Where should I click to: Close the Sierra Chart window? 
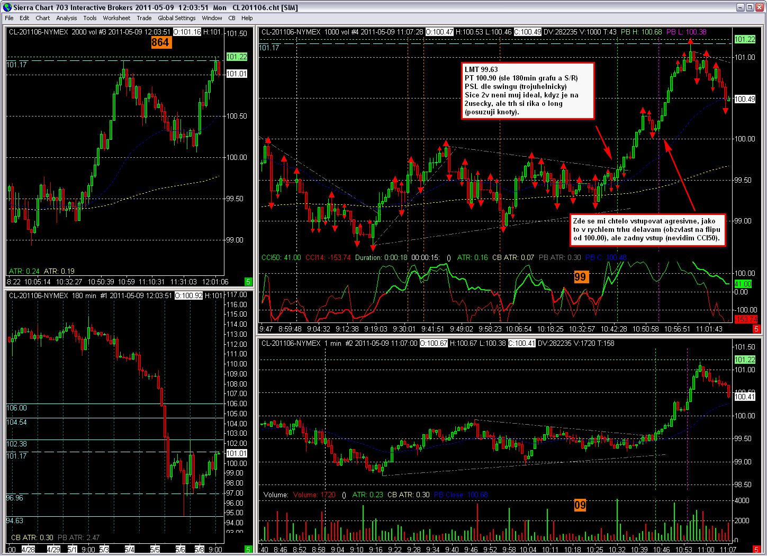tap(760, 7)
